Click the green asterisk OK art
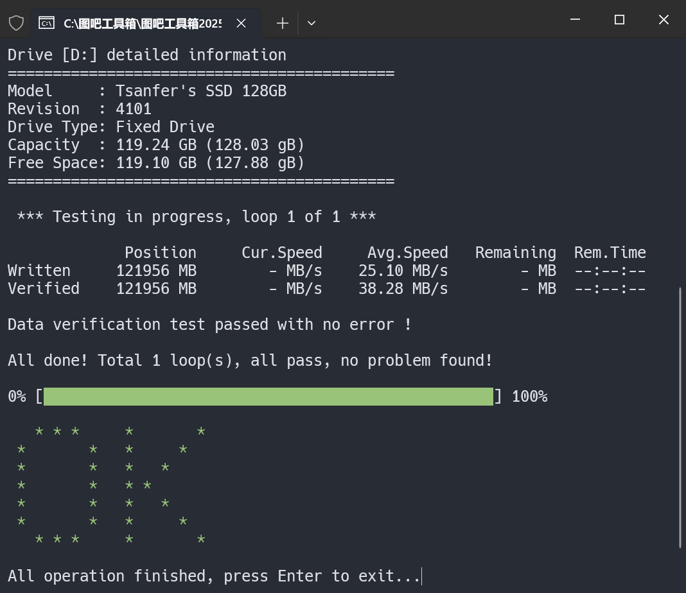The width and height of the screenshot is (686, 593). pyautogui.click(x=111, y=485)
